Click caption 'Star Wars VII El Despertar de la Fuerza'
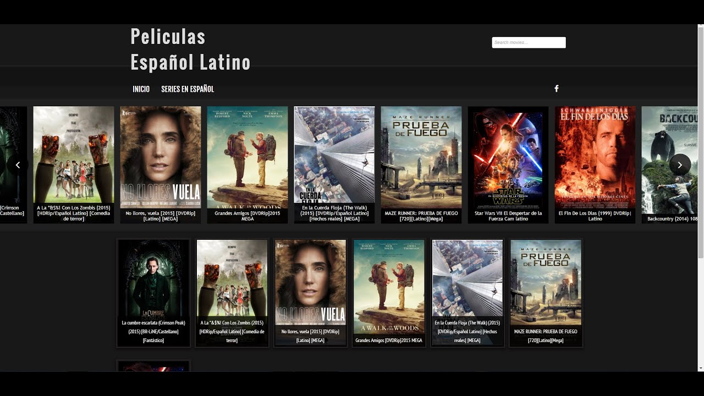This screenshot has height=396, width=704. pos(508,216)
